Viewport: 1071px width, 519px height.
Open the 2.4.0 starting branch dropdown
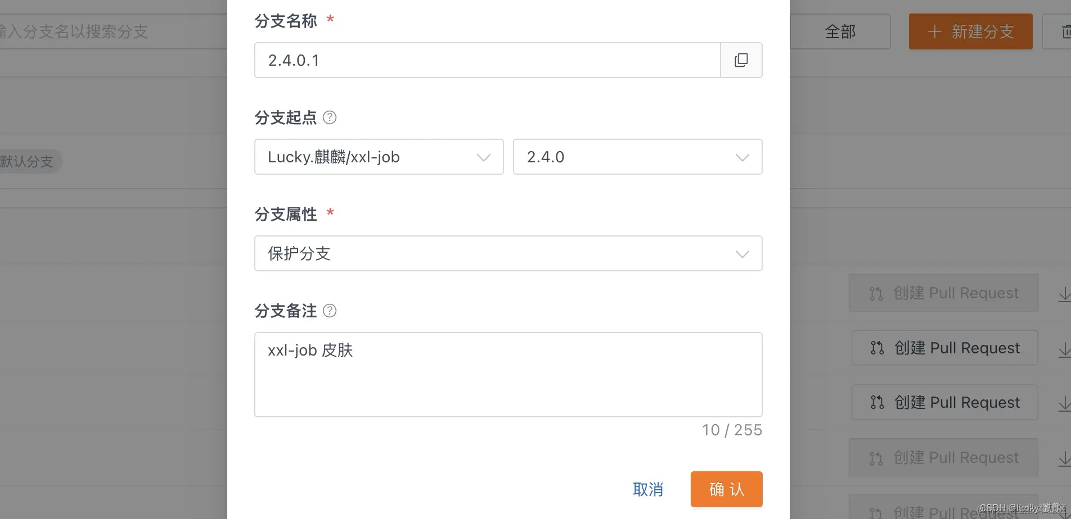pyautogui.click(x=637, y=157)
